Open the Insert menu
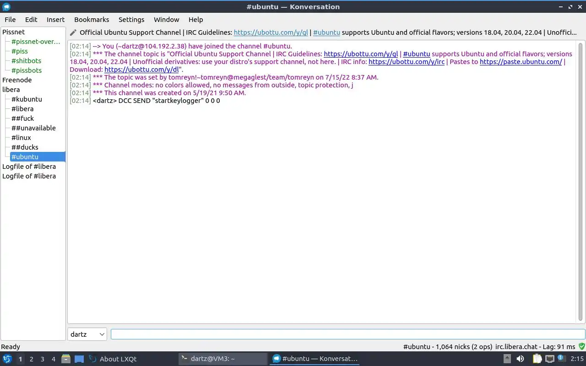The image size is (586, 366). (x=55, y=20)
